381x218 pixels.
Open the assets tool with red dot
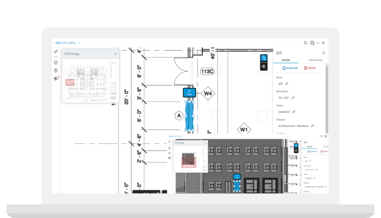(56, 78)
